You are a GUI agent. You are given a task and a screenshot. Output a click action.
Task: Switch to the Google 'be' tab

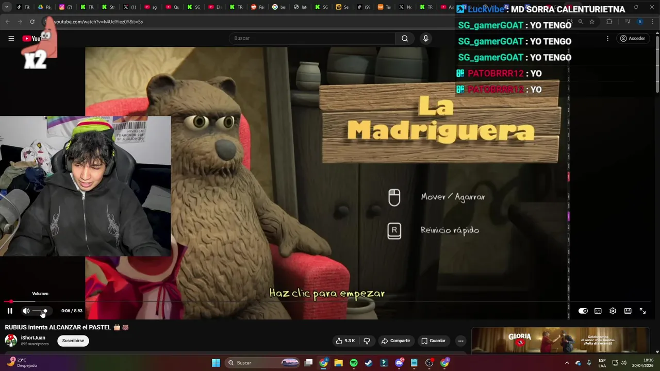tap(278, 7)
